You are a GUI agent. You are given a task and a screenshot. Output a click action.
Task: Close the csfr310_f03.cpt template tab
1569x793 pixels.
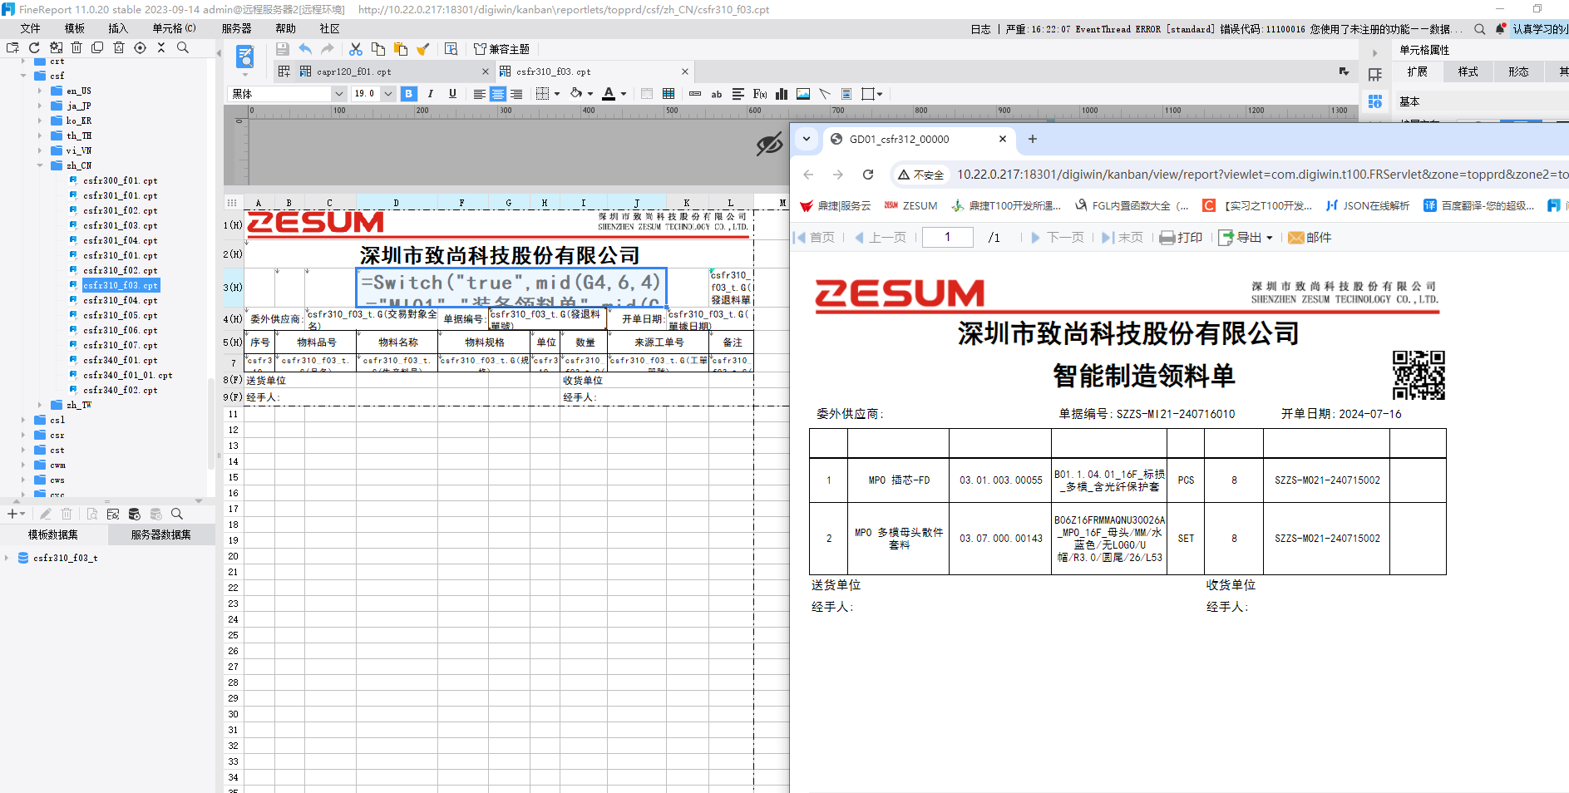[685, 71]
